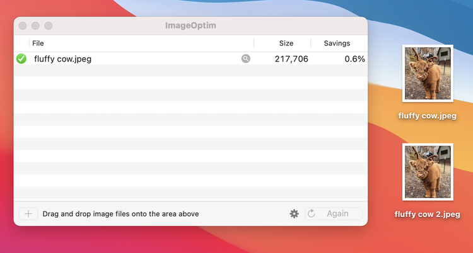Select the fluffy cow.jpeg row name
Screen dimensions: 473x253
coord(62,59)
